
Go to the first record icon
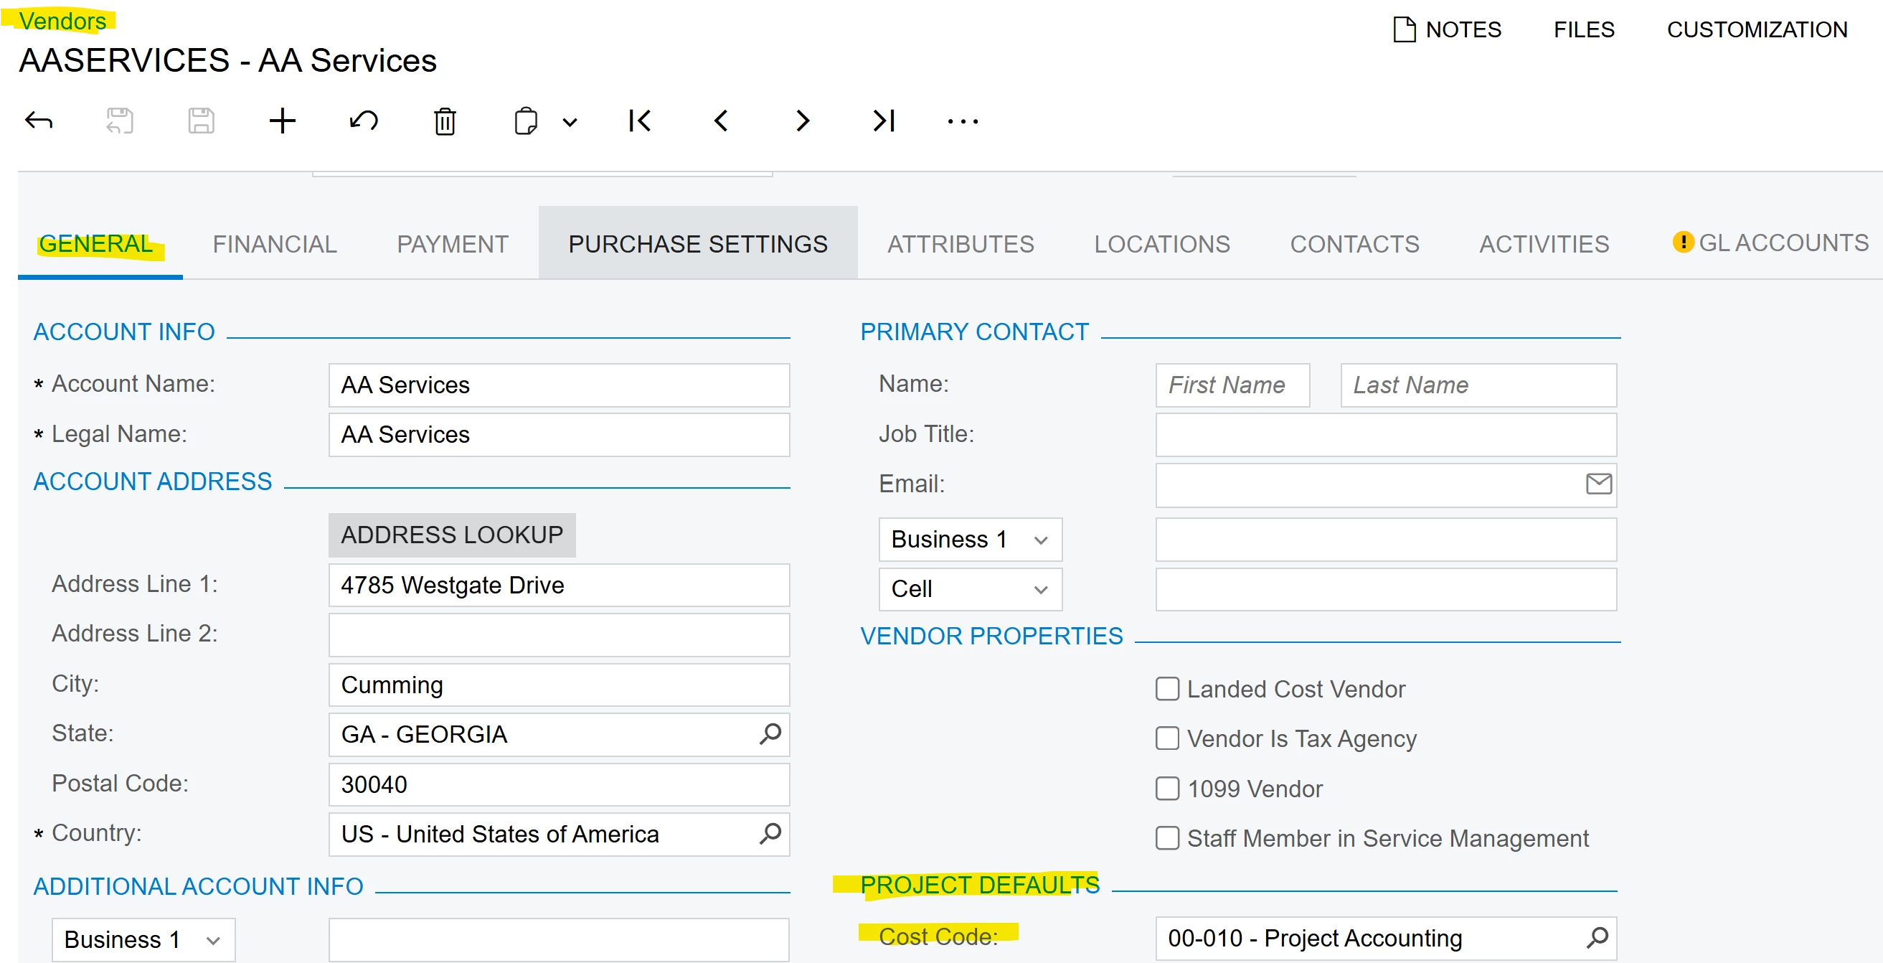640,121
